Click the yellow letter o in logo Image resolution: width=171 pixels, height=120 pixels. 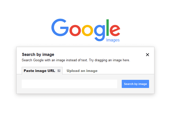pyautogui.click(x=88, y=31)
